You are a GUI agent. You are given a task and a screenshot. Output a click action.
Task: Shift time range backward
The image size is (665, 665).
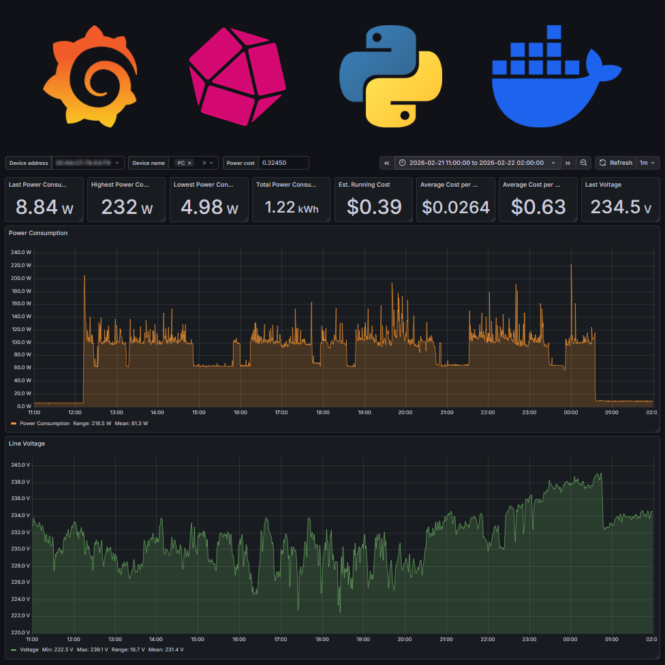pyautogui.click(x=387, y=163)
